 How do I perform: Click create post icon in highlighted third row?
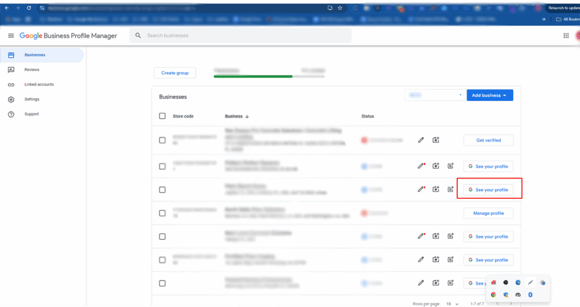point(450,190)
